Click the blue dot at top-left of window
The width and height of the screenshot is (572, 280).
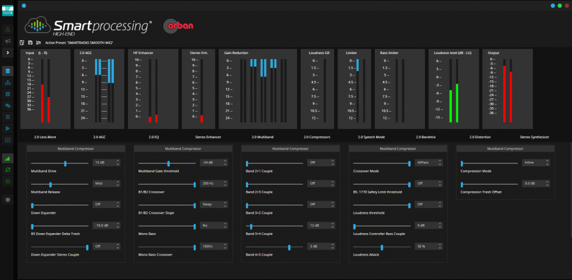click(x=24, y=6)
